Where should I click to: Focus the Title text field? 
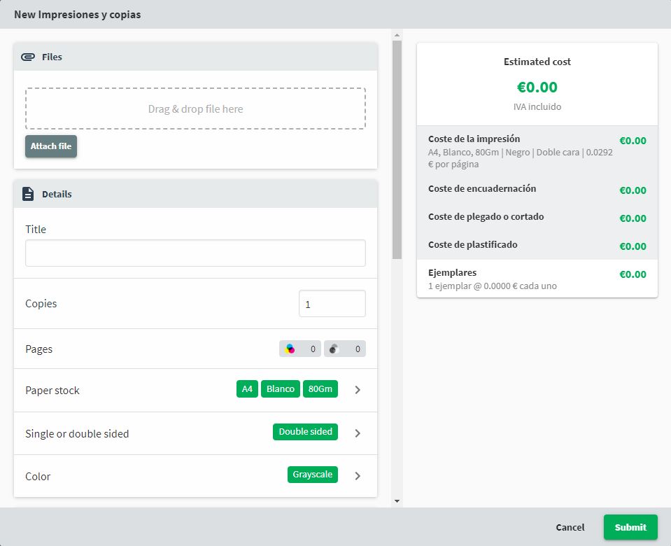(x=195, y=253)
